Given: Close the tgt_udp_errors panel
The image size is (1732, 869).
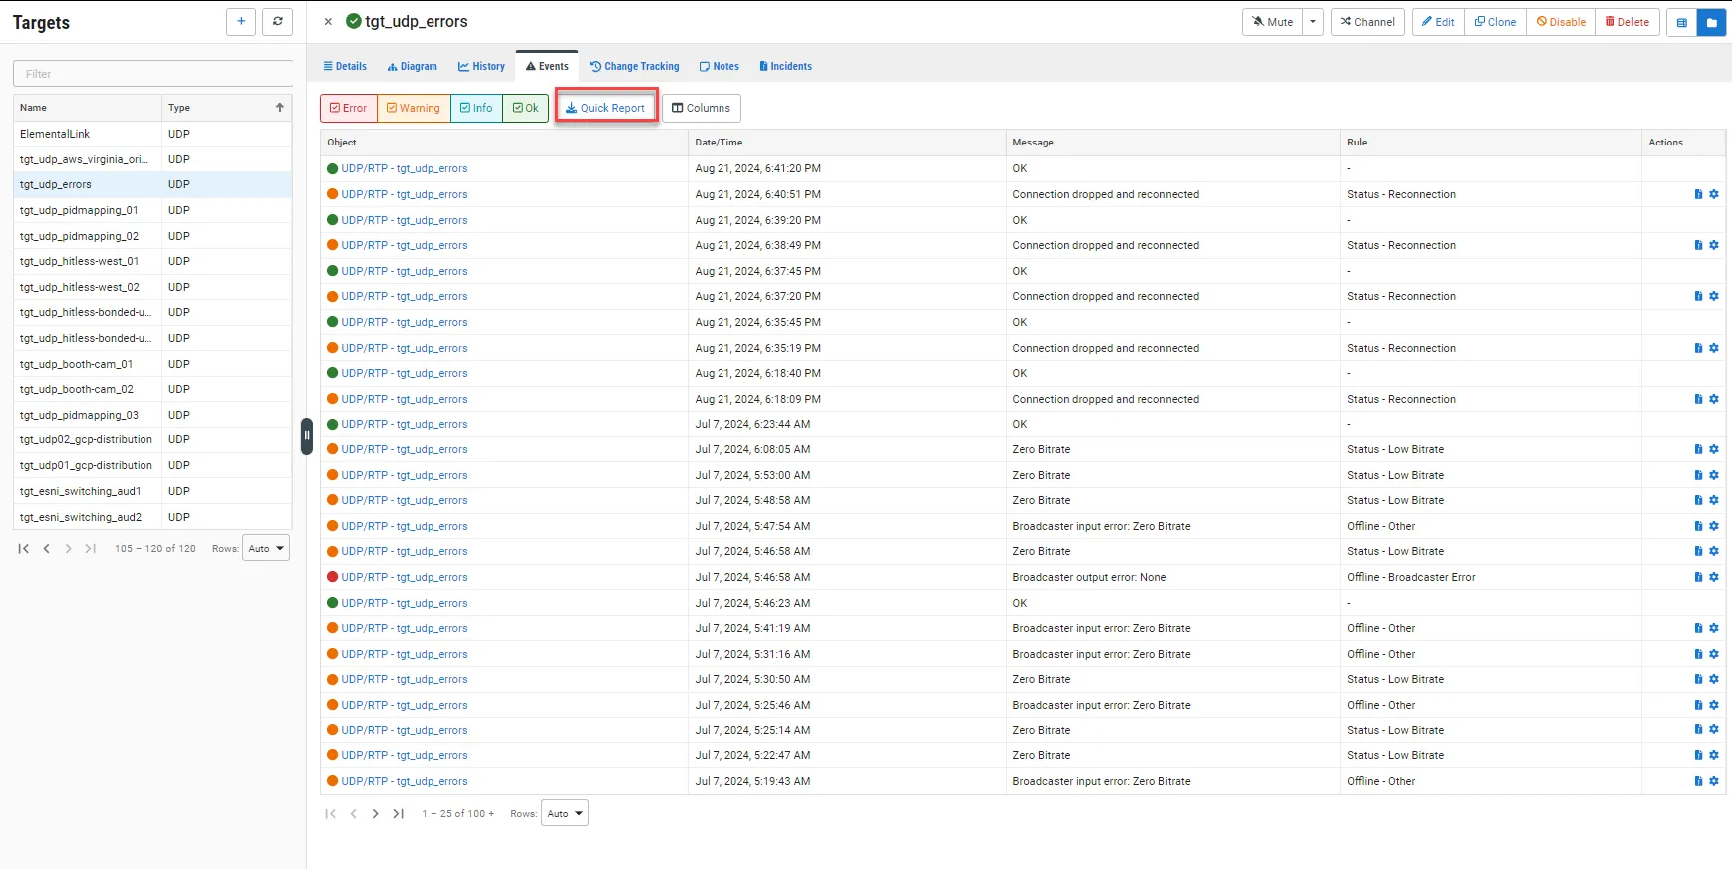Looking at the screenshot, I should (x=328, y=22).
